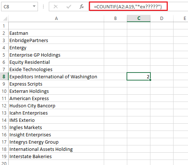The width and height of the screenshot is (188, 165).
Task: Click the fill handle of cell C8
Action: point(150,80)
